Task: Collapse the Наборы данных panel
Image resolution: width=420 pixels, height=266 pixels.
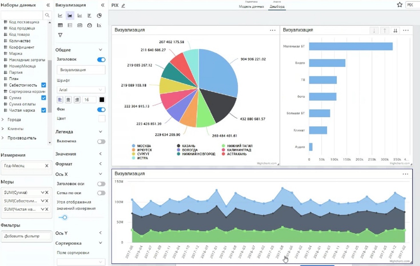Action: click(48, 5)
